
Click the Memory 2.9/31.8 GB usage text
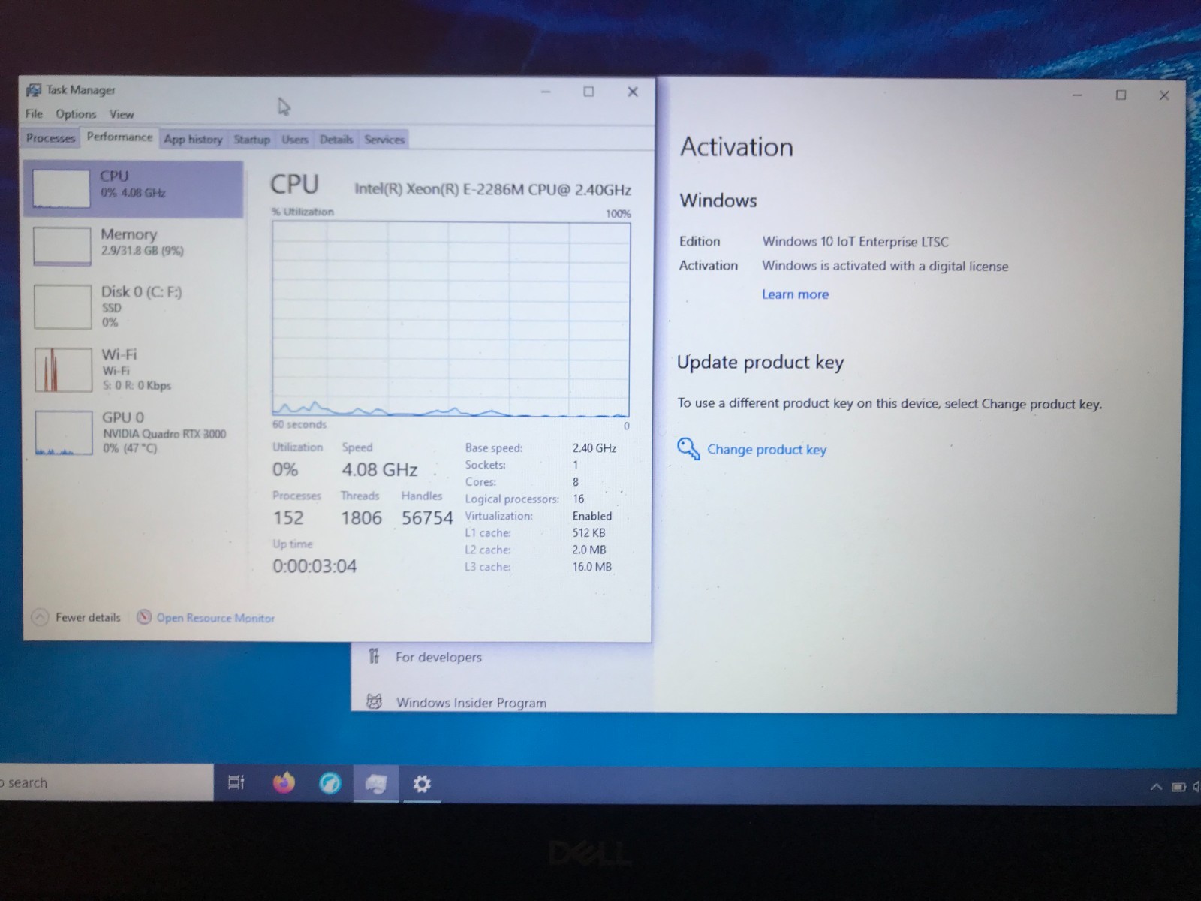click(142, 251)
